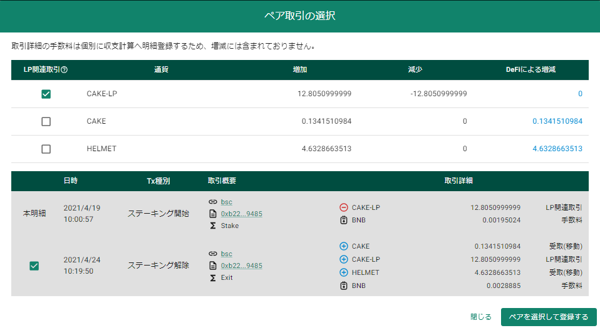
Task: Click the date 2021/4/19 10:00:57
Action: (82, 214)
